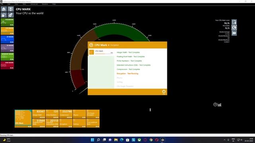This screenshot has width=255, height=143.
Task: Select the Sorting test tile
Action: (79, 123)
